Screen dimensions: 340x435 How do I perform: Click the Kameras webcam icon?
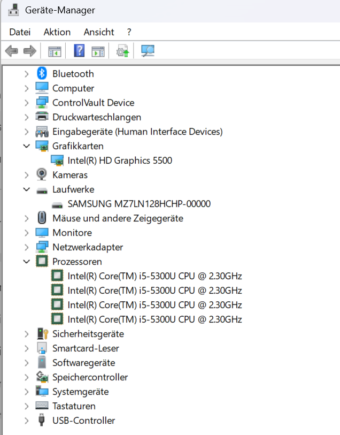(x=42, y=175)
